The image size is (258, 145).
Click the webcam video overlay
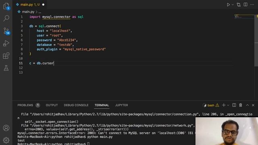tap(227, 131)
